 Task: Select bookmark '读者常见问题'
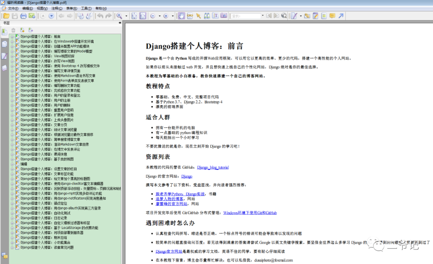pyautogui.click(x=47, y=248)
